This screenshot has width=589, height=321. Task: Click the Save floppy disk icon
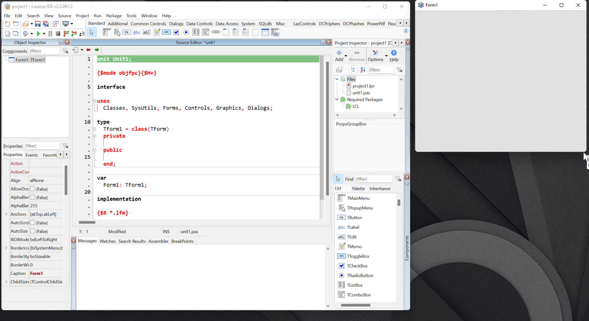click(x=38, y=24)
